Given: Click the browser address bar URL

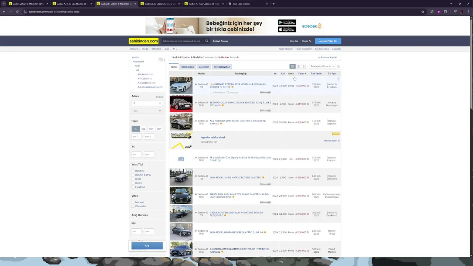Looking at the screenshot, I should (54, 11).
